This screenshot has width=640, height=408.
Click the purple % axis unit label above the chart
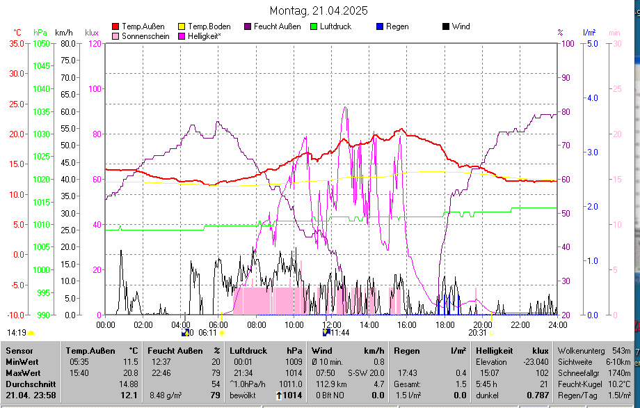[560, 33]
